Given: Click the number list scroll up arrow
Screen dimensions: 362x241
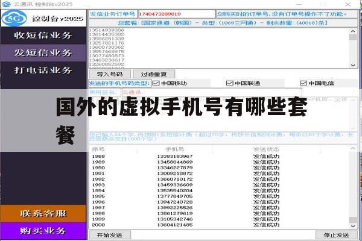Looking at the screenshot, I should coord(353,31).
